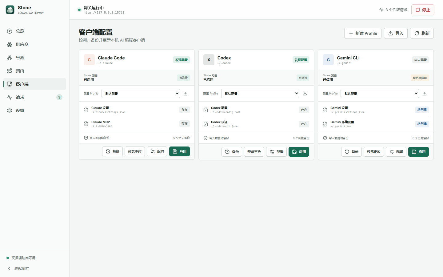Click 预览更改 in Codex card
The height and width of the screenshot is (277, 443).
click(254, 152)
